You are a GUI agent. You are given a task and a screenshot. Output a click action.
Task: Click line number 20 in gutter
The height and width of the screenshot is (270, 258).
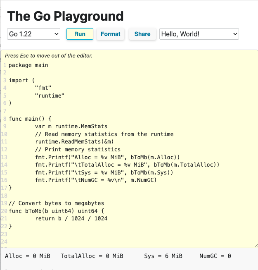coord(4,211)
